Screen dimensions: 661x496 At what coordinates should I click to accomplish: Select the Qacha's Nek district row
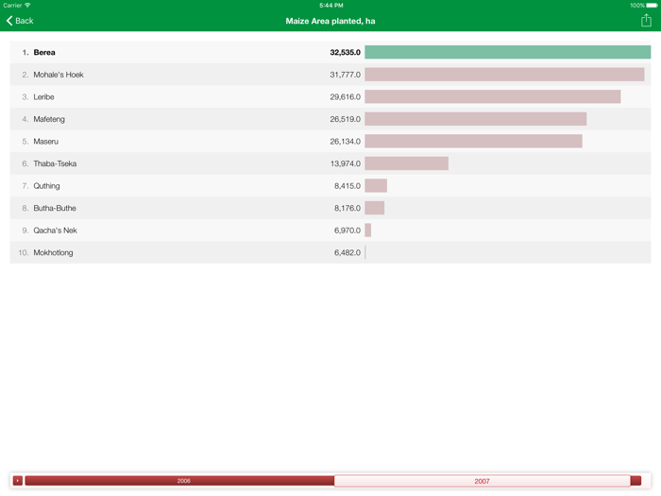330,231
